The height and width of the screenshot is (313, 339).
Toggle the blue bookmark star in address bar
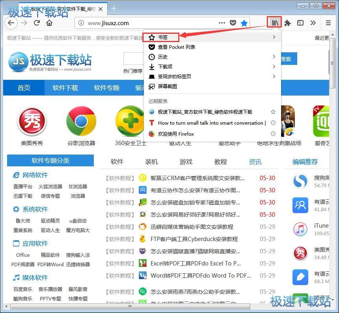244,23
